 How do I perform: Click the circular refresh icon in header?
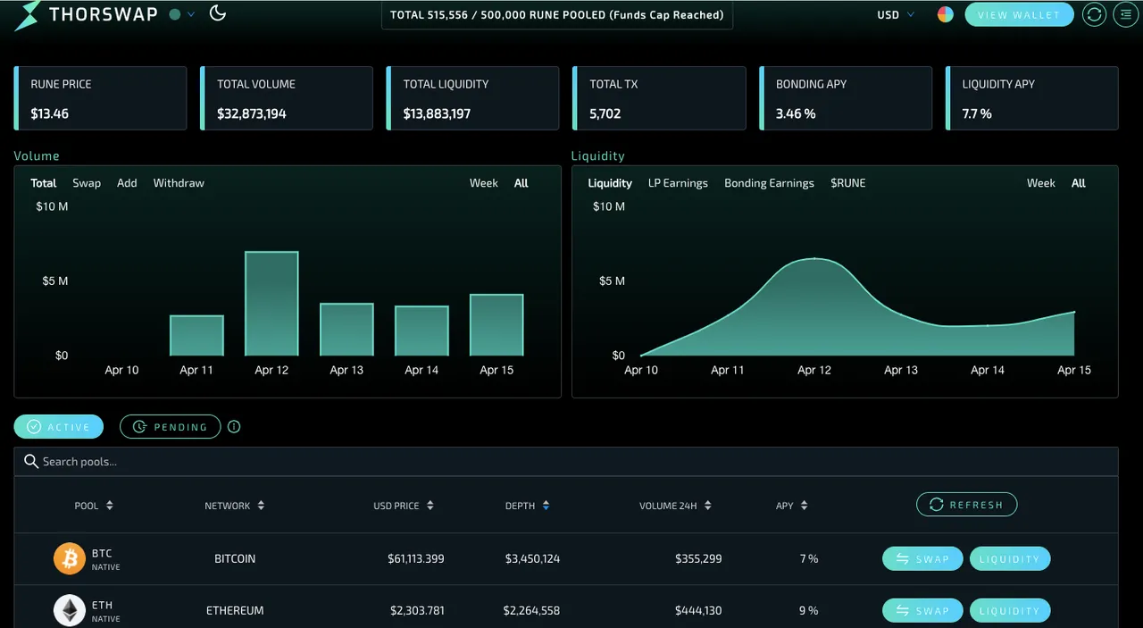pos(1094,14)
